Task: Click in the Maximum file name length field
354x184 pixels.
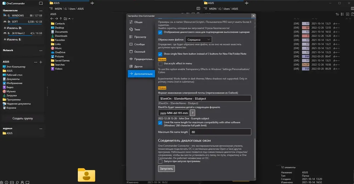Action: tap(220, 132)
